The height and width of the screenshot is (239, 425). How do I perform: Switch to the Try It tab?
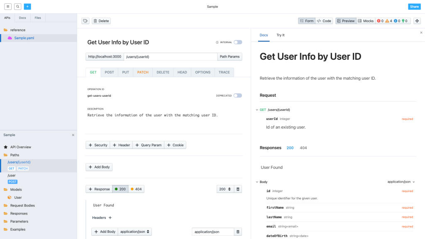pos(281,35)
